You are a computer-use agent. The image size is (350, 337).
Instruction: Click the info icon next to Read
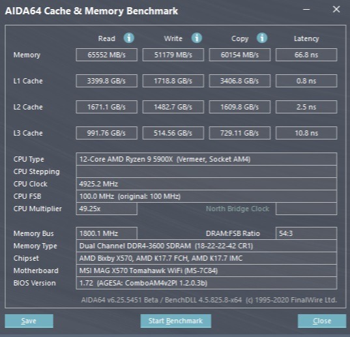pos(129,38)
